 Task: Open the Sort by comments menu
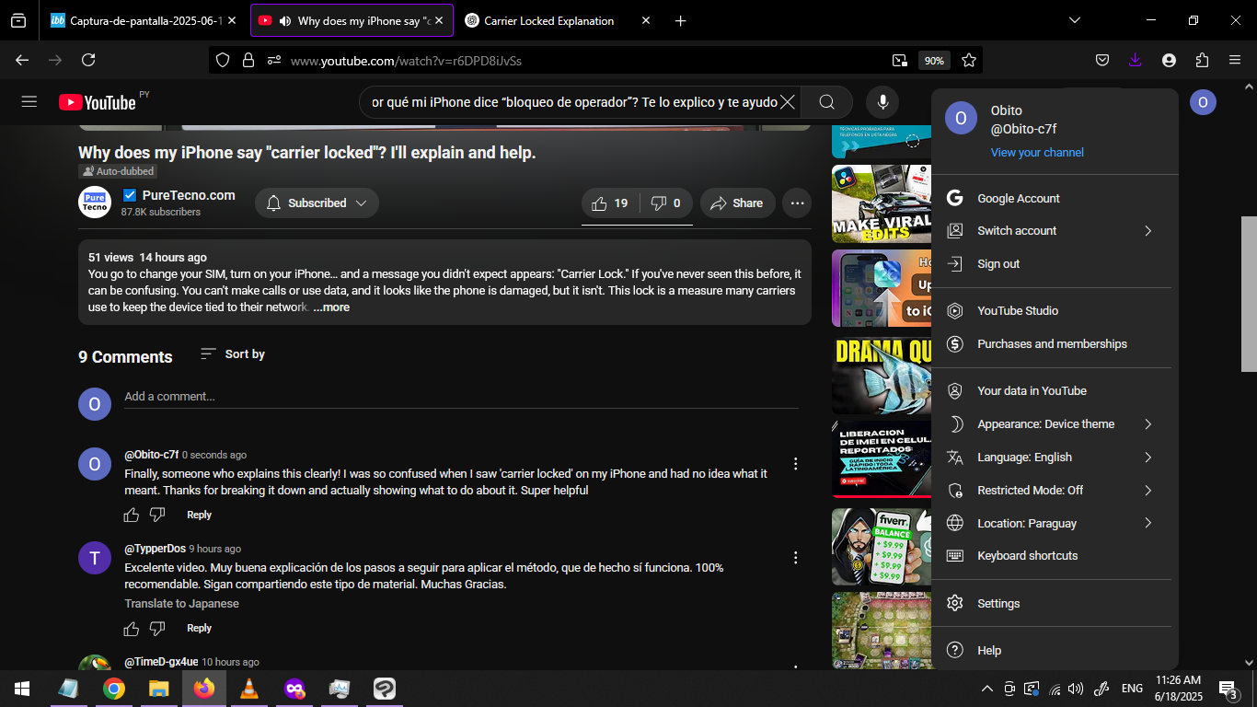pos(232,353)
